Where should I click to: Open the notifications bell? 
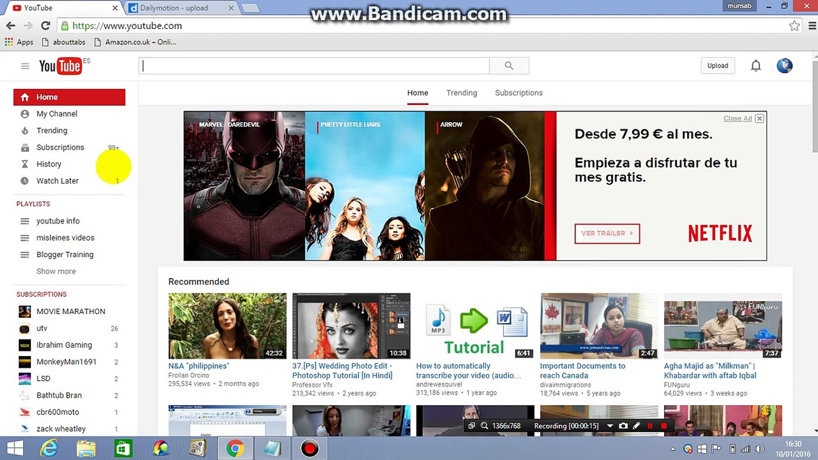[x=755, y=66]
